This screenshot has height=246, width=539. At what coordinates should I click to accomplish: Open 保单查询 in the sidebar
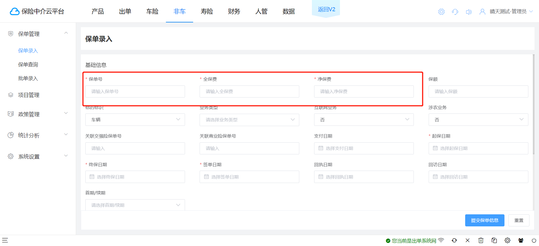pos(28,64)
